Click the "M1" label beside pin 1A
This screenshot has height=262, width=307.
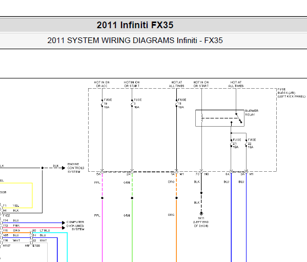tap(182, 174)
